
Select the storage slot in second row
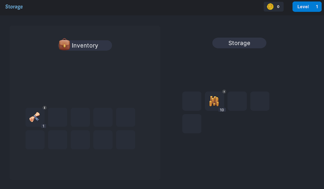(x=192, y=124)
